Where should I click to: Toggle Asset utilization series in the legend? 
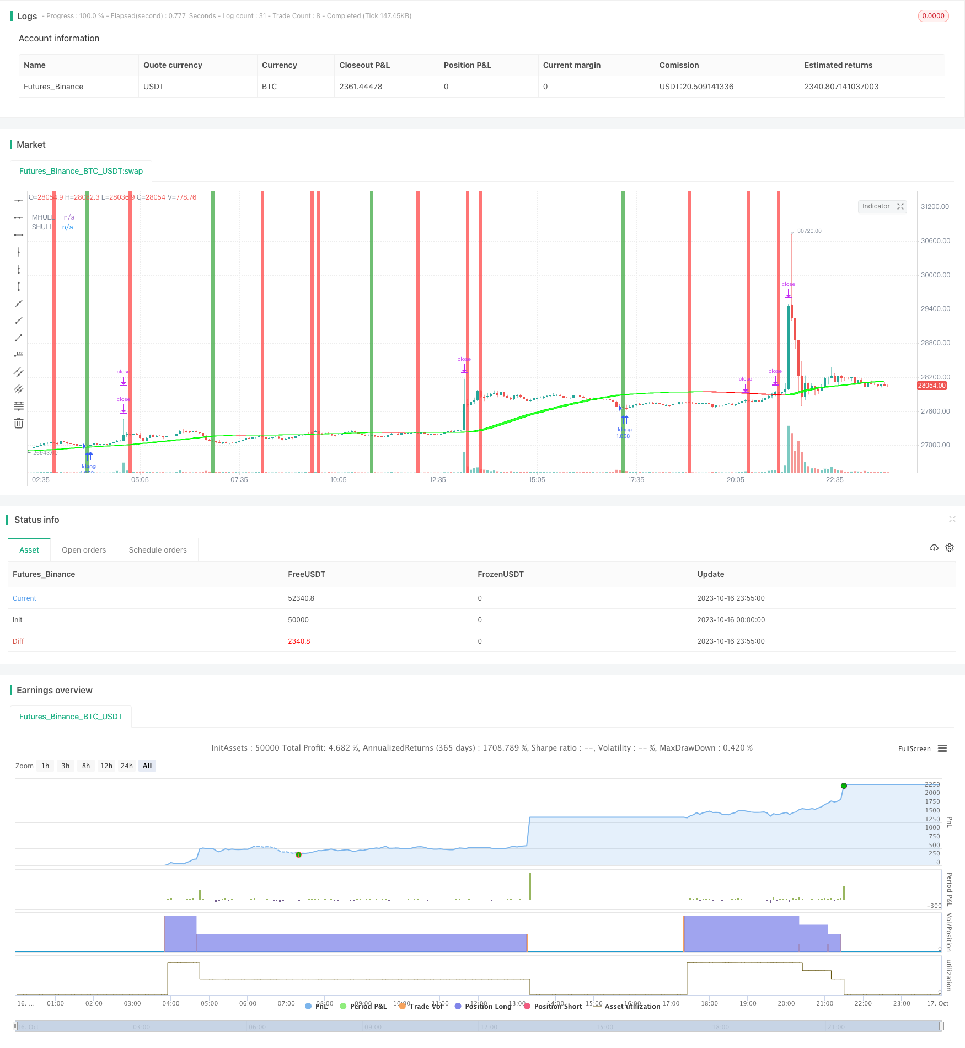pyautogui.click(x=626, y=1006)
